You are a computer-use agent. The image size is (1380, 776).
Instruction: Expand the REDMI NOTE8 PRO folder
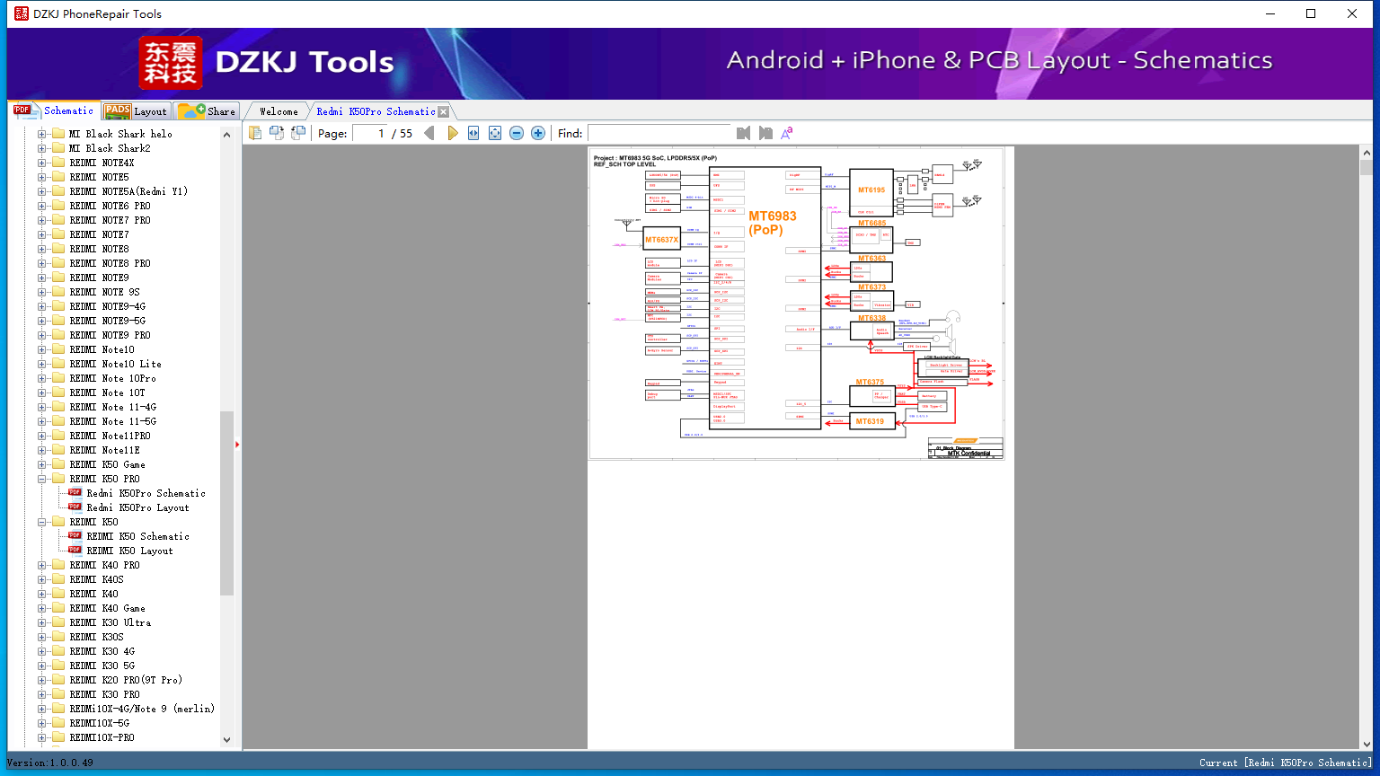[x=41, y=263]
